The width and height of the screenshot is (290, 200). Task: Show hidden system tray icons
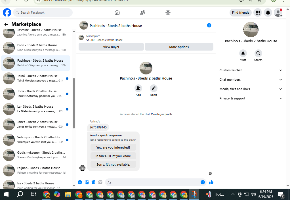(x=233, y=194)
